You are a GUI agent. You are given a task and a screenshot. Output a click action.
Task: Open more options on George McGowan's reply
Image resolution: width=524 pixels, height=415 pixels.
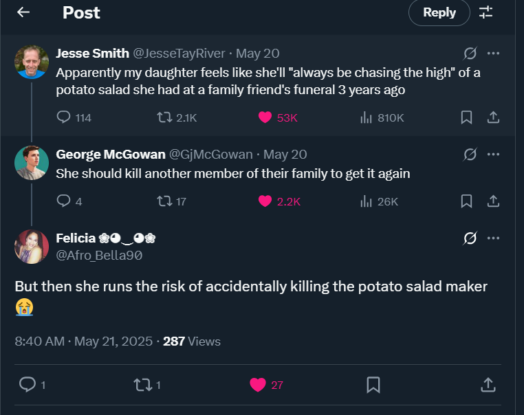pyautogui.click(x=493, y=154)
